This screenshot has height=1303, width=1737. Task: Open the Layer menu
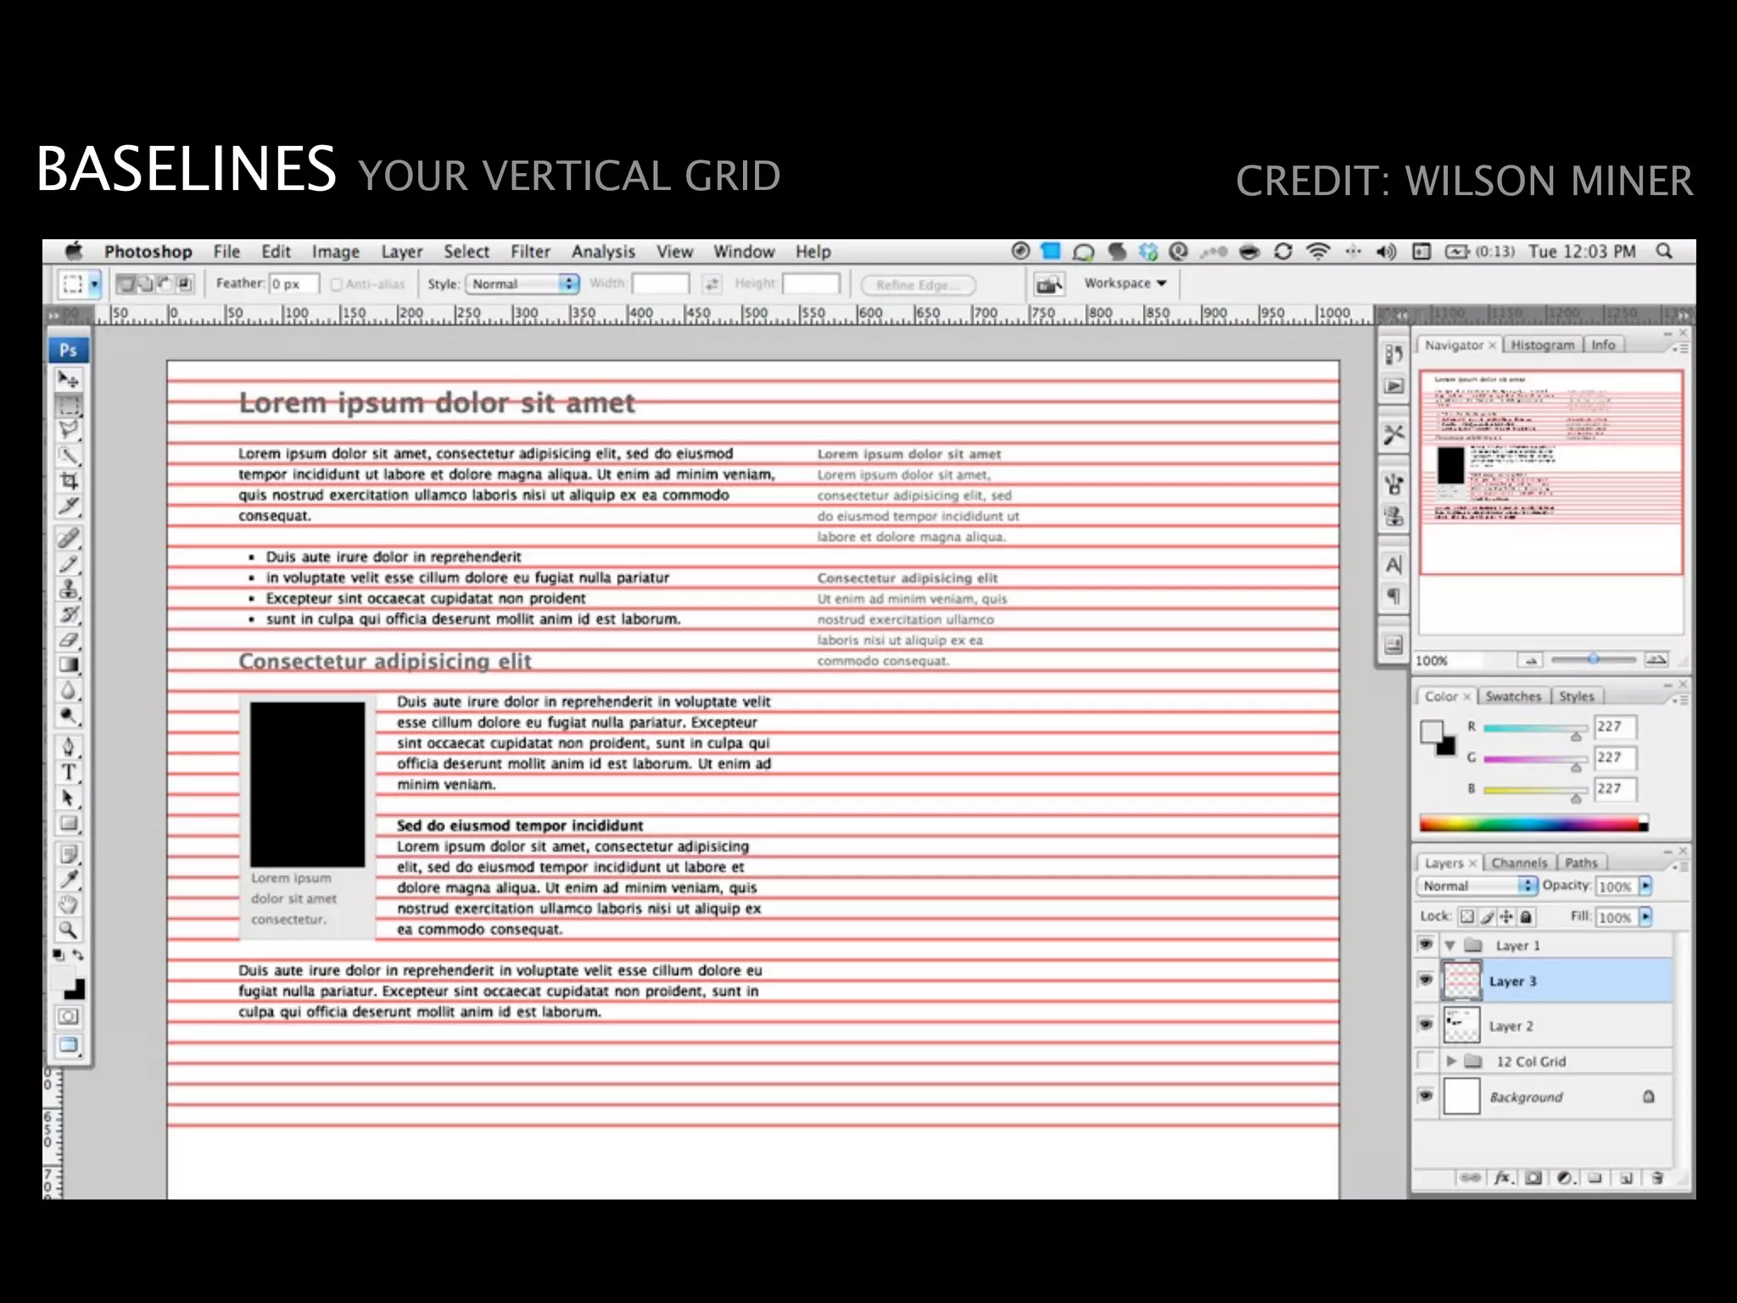(x=401, y=252)
